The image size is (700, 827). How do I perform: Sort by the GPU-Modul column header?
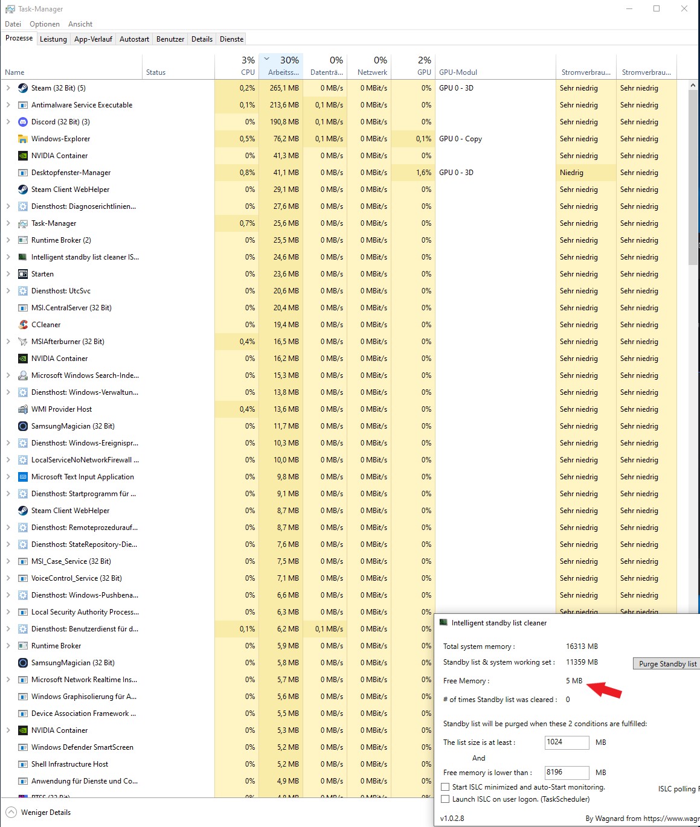click(x=495, y=66)
